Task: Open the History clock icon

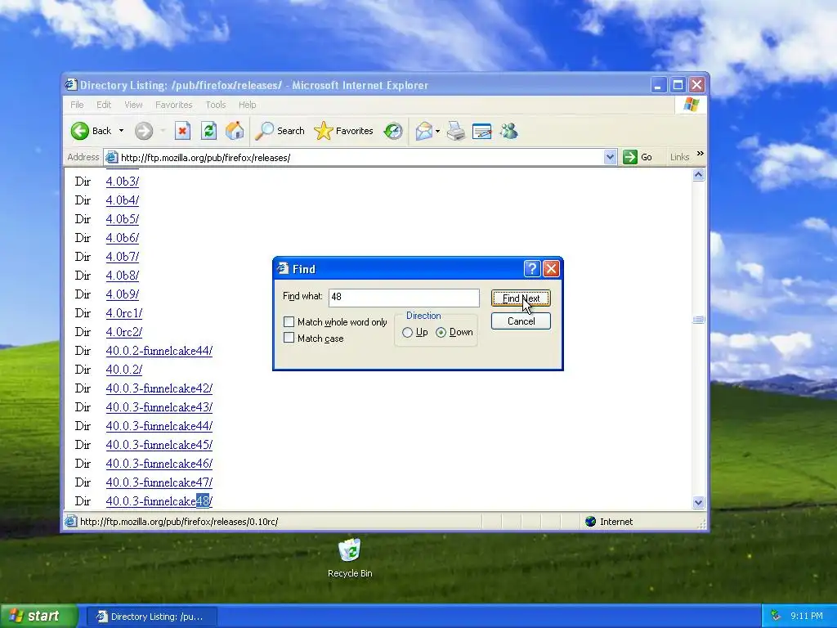Action: click(x=393, y=131)
